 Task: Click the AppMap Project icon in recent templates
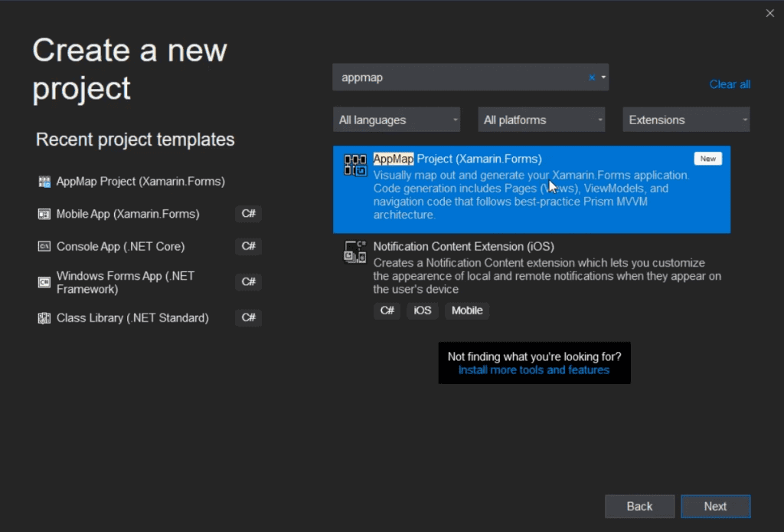(44, 182)
